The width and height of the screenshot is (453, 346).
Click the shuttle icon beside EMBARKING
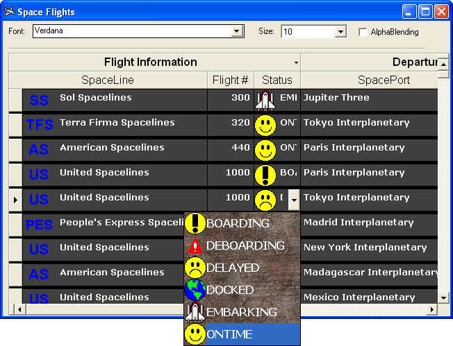(x=195, y=312)
